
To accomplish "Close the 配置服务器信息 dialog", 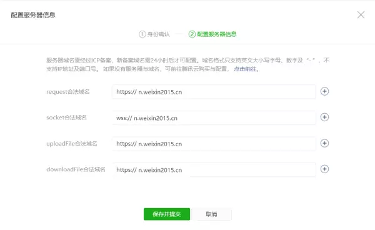I will (361, 15).
